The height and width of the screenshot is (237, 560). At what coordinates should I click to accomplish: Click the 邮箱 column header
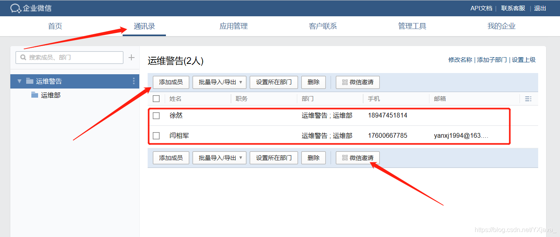440,99
